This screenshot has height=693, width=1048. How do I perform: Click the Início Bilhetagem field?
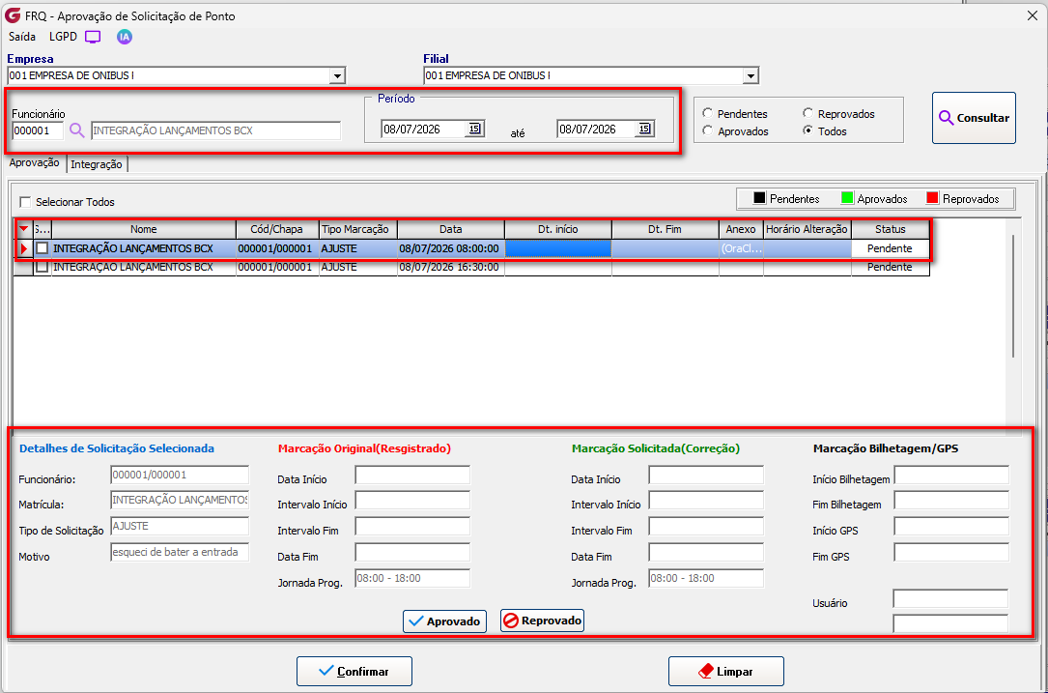(951, 476)
